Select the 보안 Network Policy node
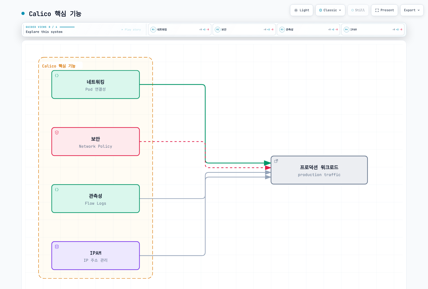This screenshot has width=428, height=289. [95, 142]
